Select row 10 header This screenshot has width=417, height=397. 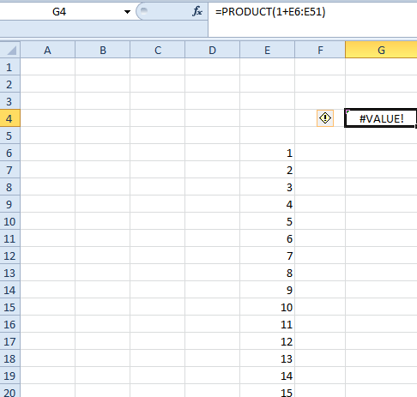point(9,221)
